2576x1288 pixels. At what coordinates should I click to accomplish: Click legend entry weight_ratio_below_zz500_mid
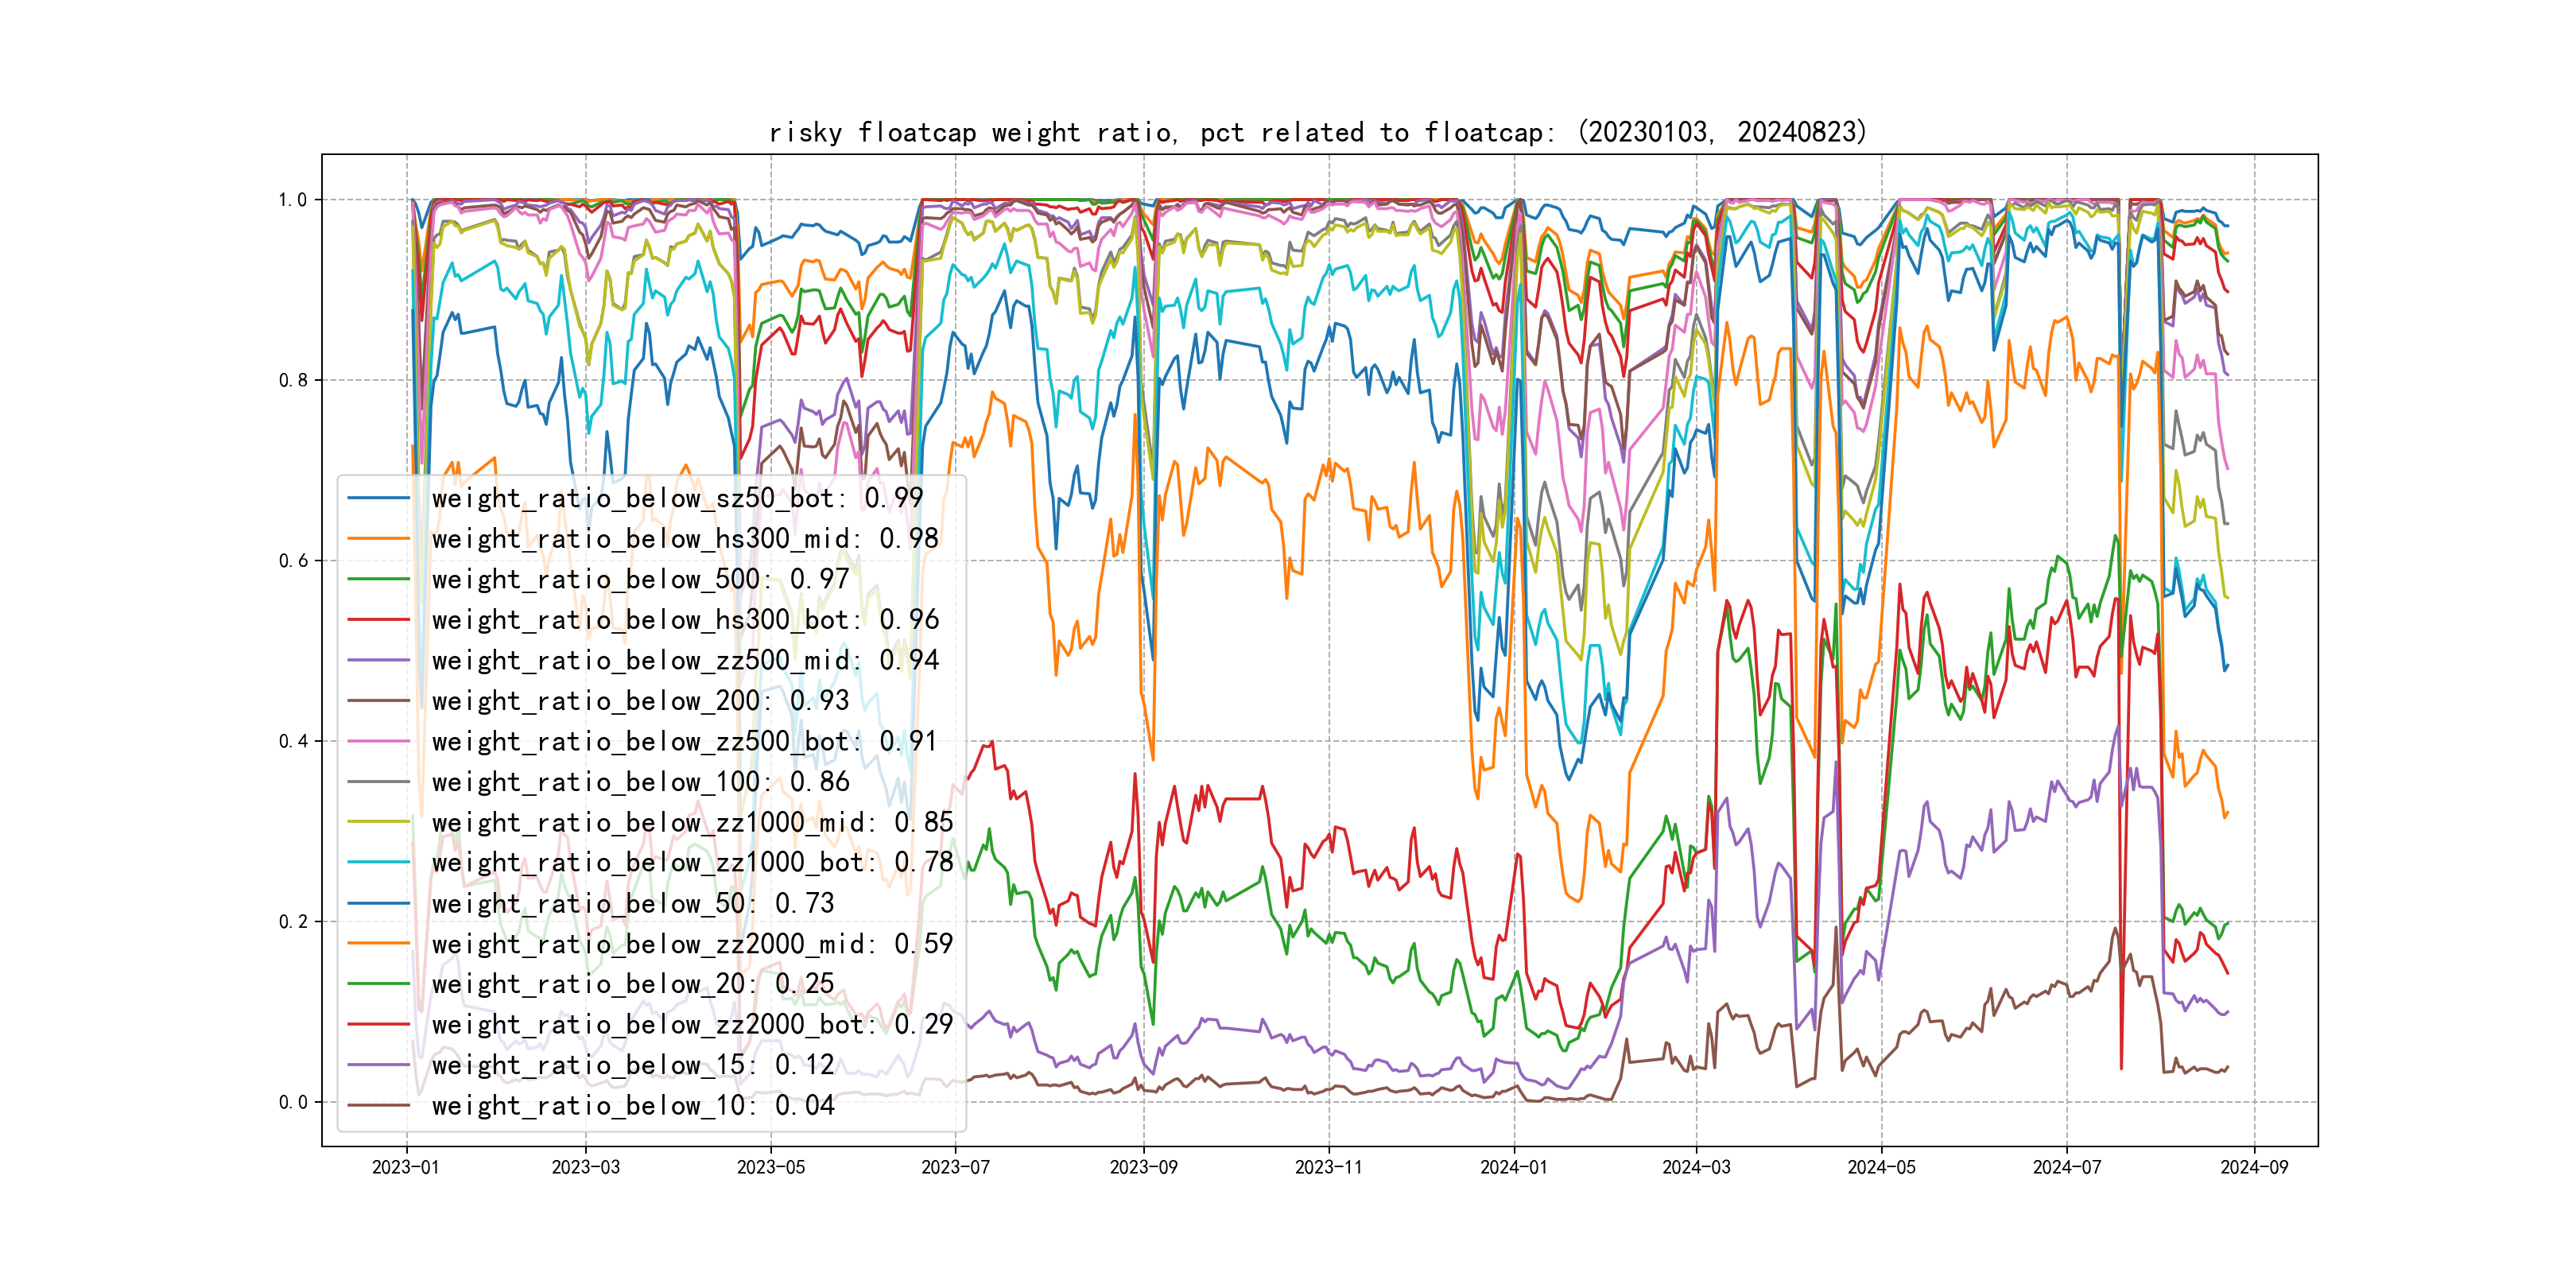[x=685, y=660]
